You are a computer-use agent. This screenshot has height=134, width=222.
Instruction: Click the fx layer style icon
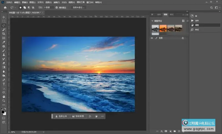click(162, 131)
